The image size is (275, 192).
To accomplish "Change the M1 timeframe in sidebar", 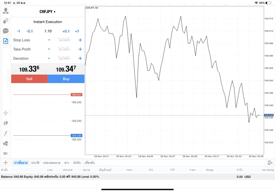I will (x=6, y=153).
